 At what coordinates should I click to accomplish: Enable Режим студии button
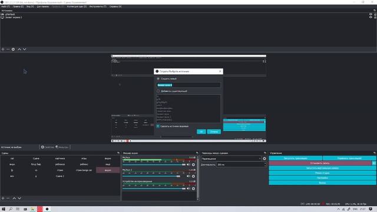click(x=322, y=173)
